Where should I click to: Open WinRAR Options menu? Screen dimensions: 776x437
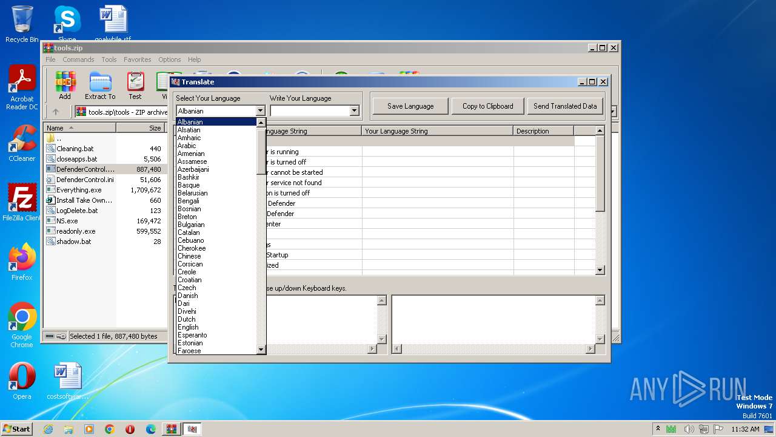click(170, 59)
